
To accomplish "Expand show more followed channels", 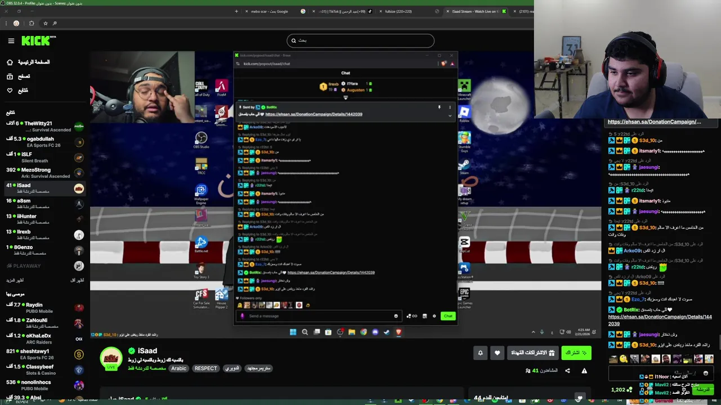I will pyautogui.click(x=15, y=280).
